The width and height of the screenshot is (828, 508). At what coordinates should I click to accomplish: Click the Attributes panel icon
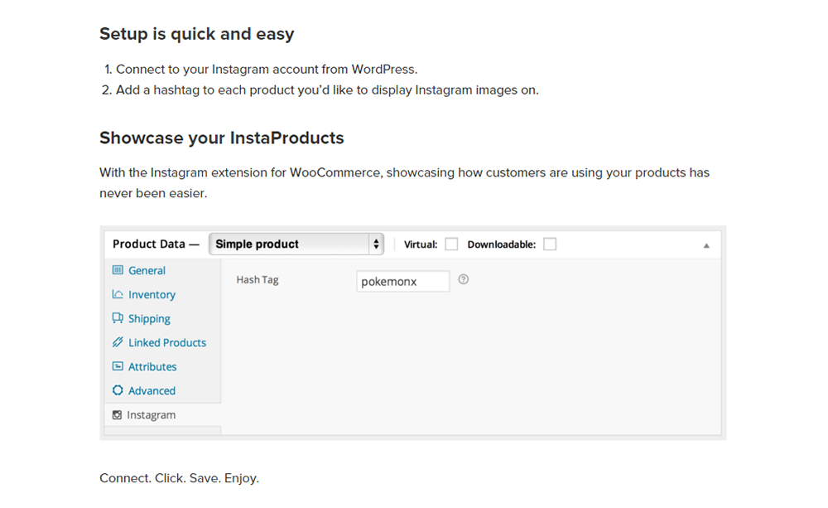(x=118, y=366)
